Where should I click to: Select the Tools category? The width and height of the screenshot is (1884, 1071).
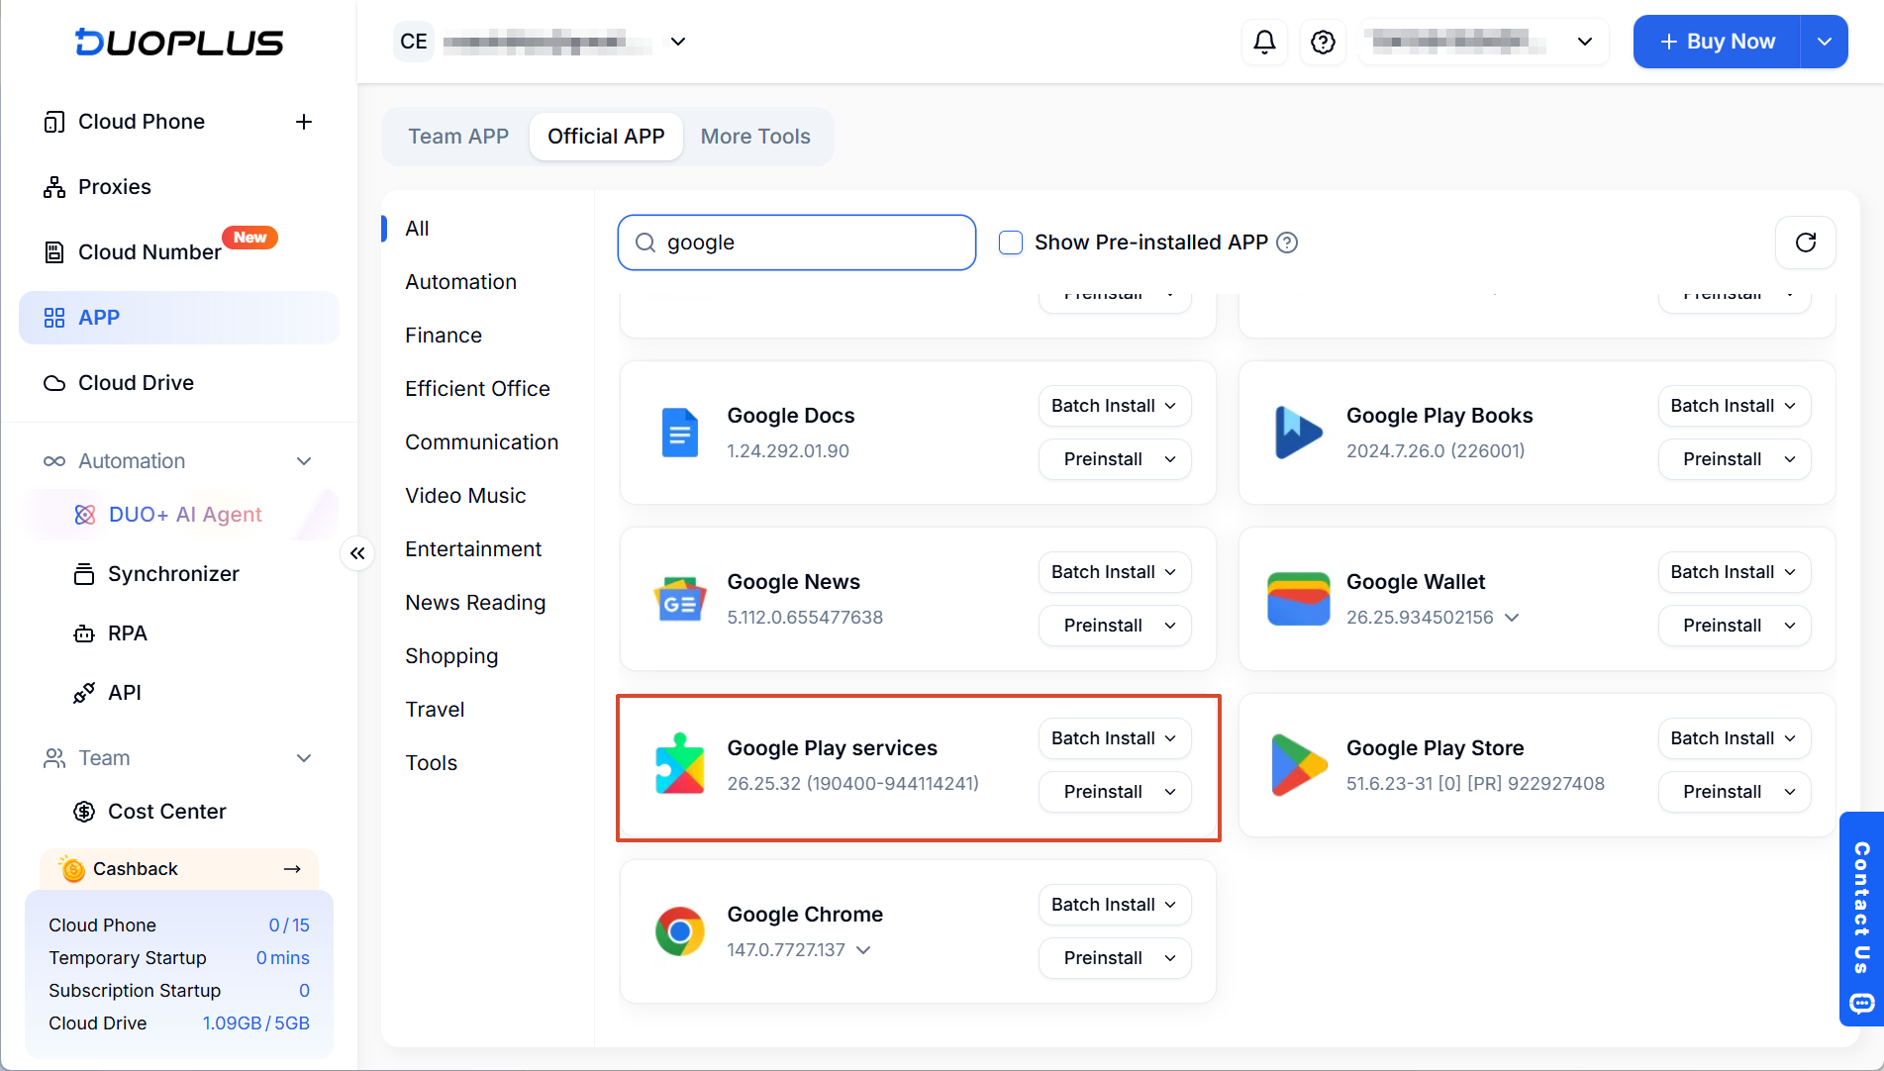431,763
